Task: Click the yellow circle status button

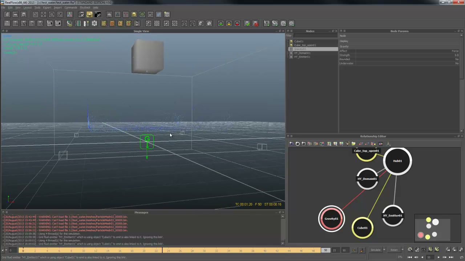Action: click(229, 24)
